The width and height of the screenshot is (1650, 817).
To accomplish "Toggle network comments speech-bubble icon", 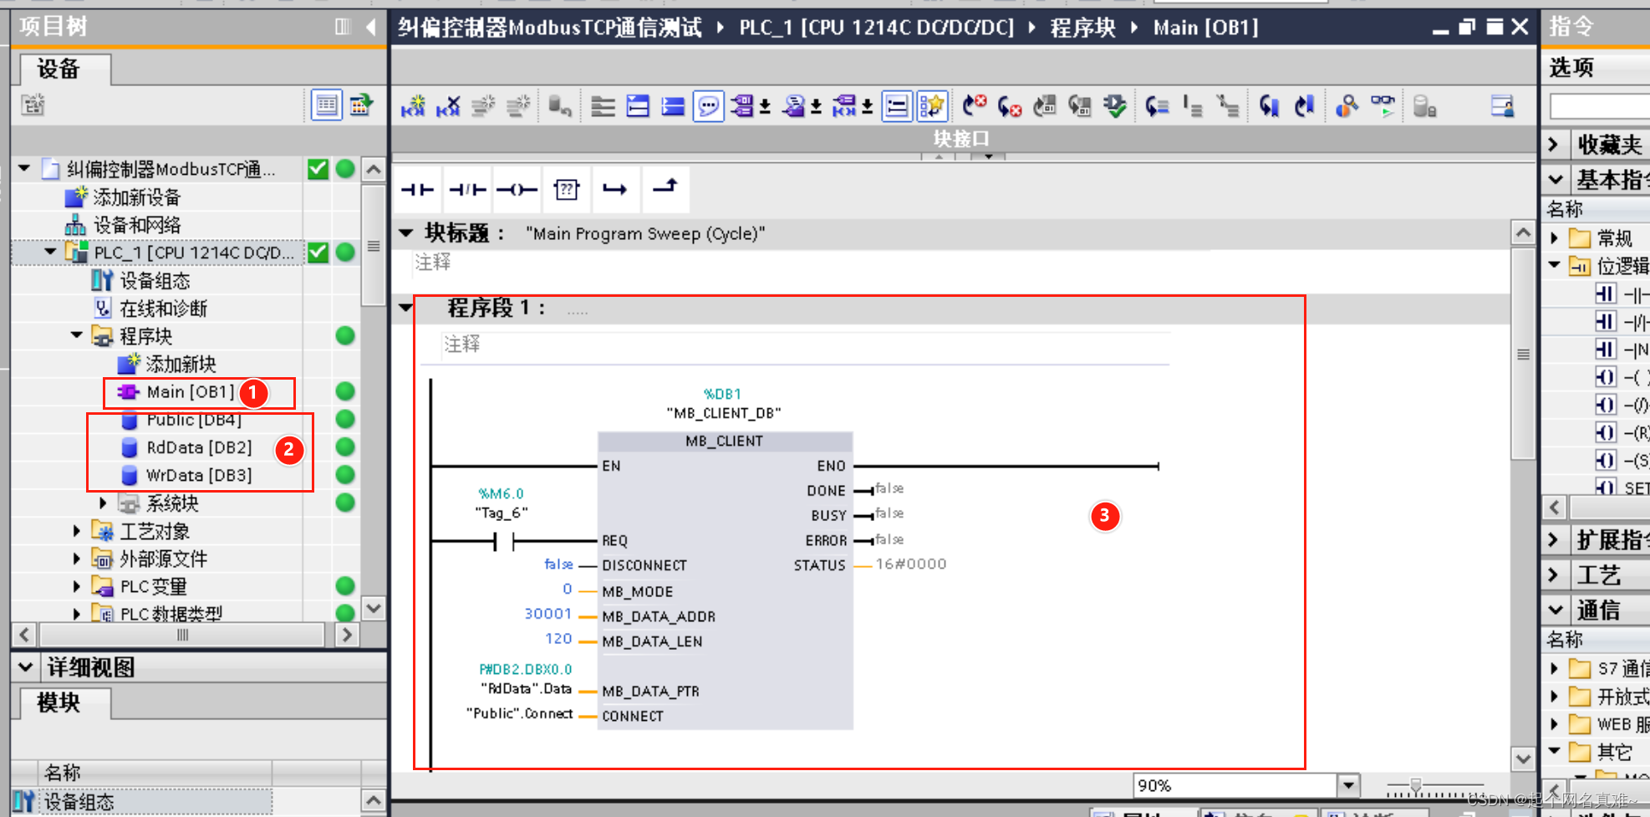I will coord(708,106).
